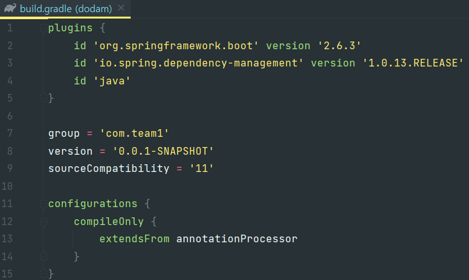This screenshot has height=280, width=469.
Task: Switch to build.gradle (dodam) tab
Action: 65,9
